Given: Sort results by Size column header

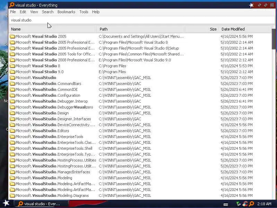Looking at the screenshot, I should click(202, 29).
